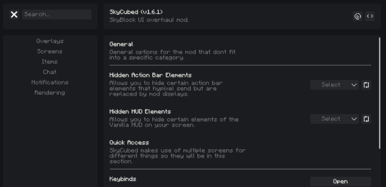Open the source code angle-brackets icon
Image resolution: width=386 pixels, height=187 pixels.
point(370,16)
